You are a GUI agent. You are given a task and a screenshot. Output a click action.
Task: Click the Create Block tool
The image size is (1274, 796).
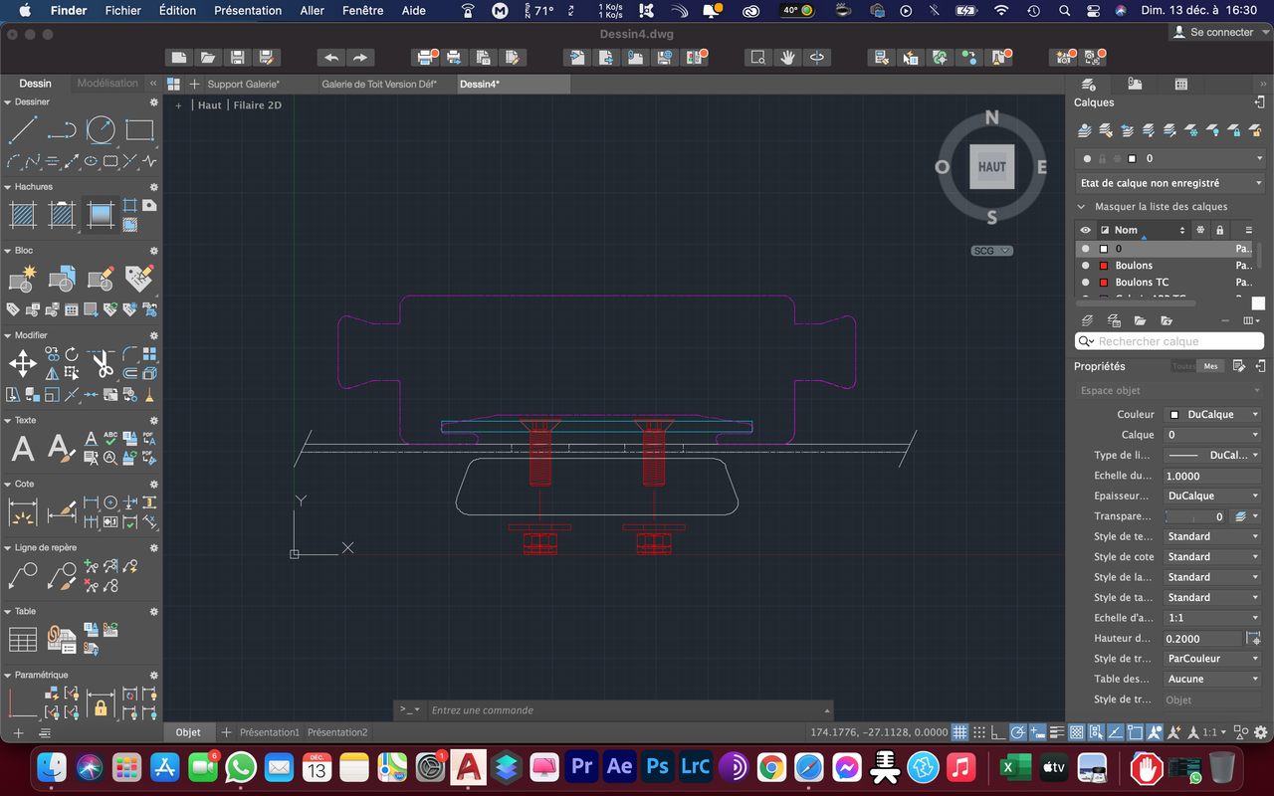pyautogui.click(x=23, y=279)
